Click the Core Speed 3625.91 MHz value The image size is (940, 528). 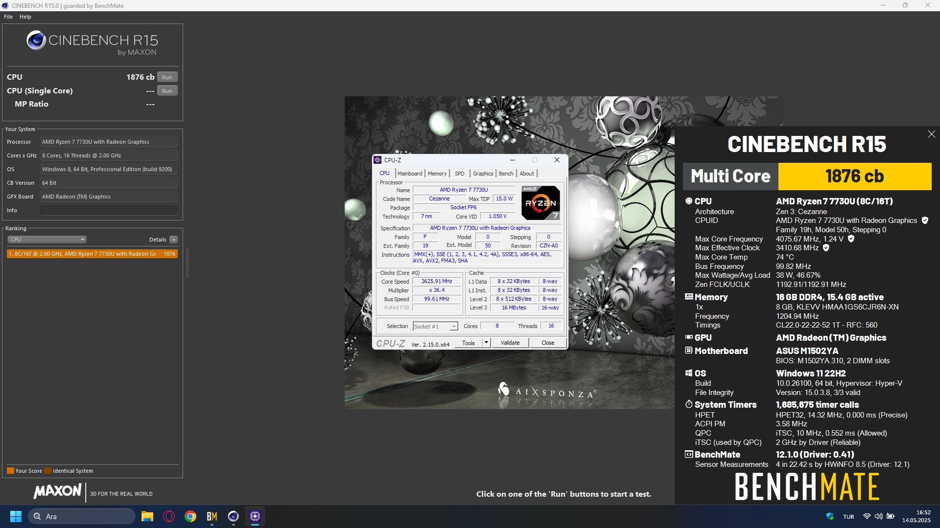pos(437,282)
